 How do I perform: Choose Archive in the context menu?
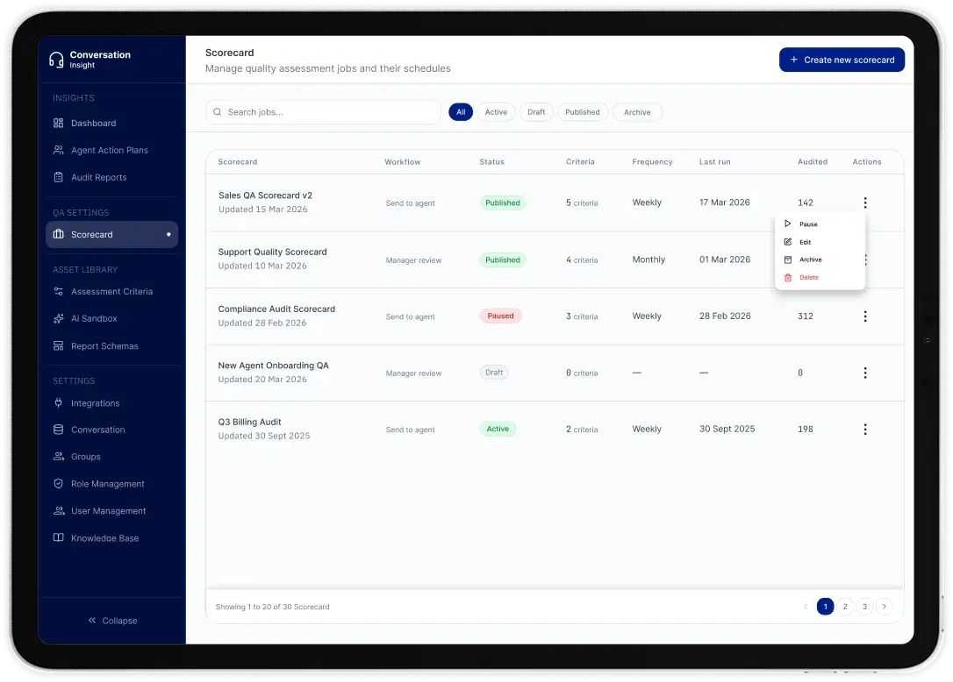pyautogui.click(x=820, y=259)
